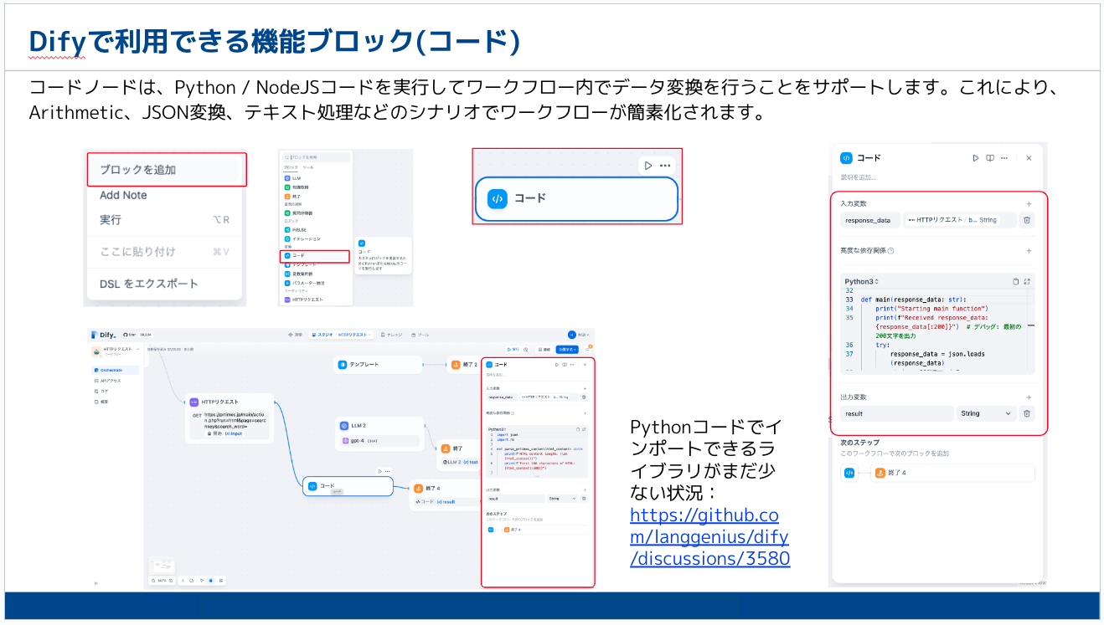
Task: Delete the response_data input variable via trash icon
Action: [x=1026, y=220]
